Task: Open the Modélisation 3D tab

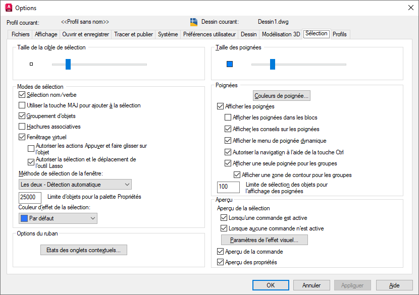Action: point(281,34)
